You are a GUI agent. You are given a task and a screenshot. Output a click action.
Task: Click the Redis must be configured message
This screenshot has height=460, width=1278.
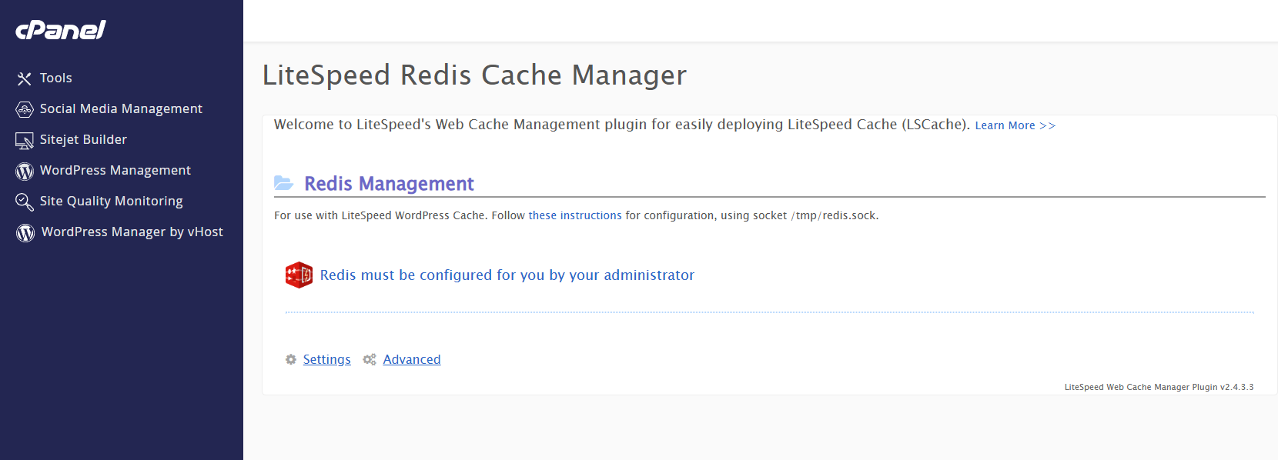click(507, 275)
